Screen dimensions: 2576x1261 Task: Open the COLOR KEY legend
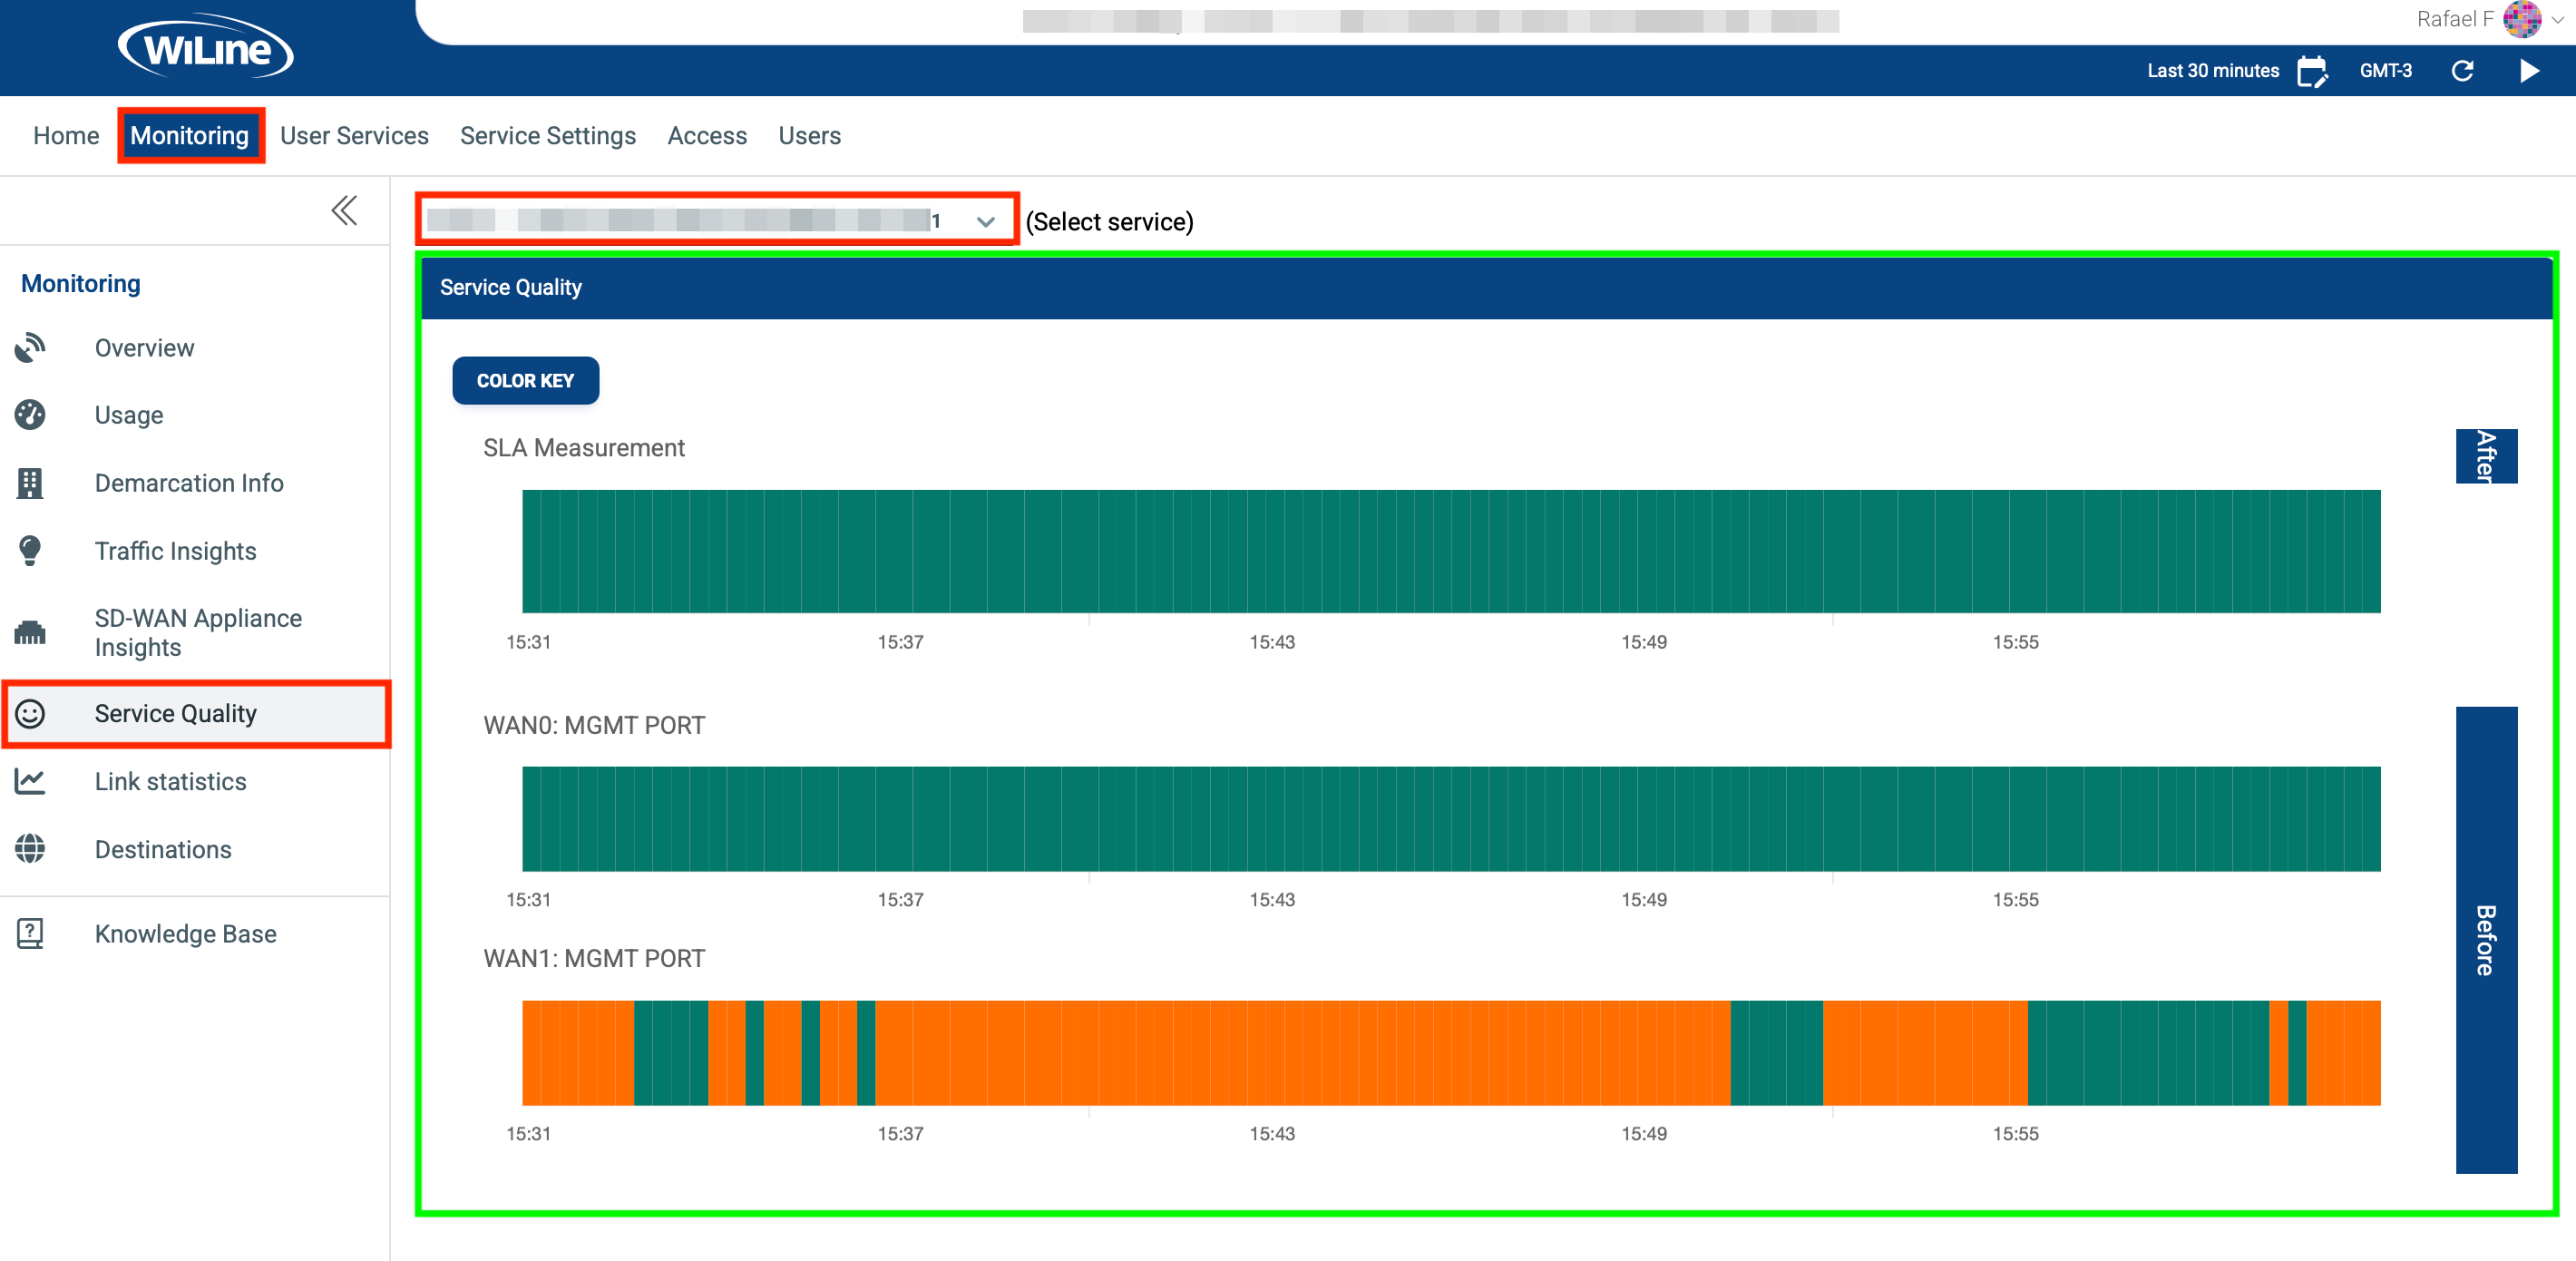pos(525,380)
